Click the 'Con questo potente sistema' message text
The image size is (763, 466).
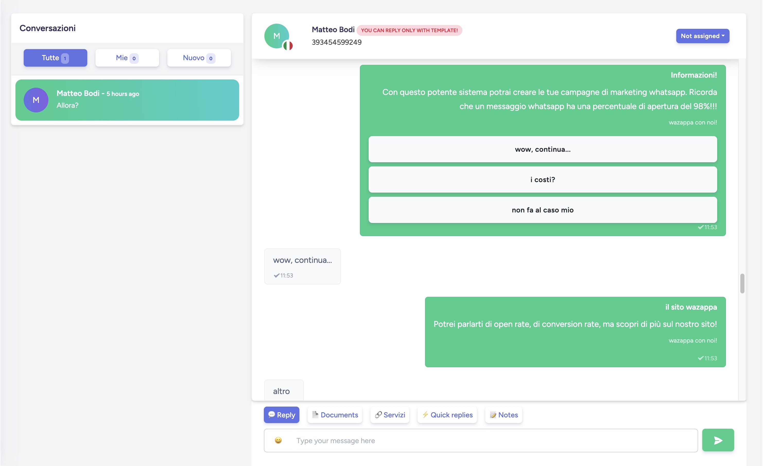point(549,99)
